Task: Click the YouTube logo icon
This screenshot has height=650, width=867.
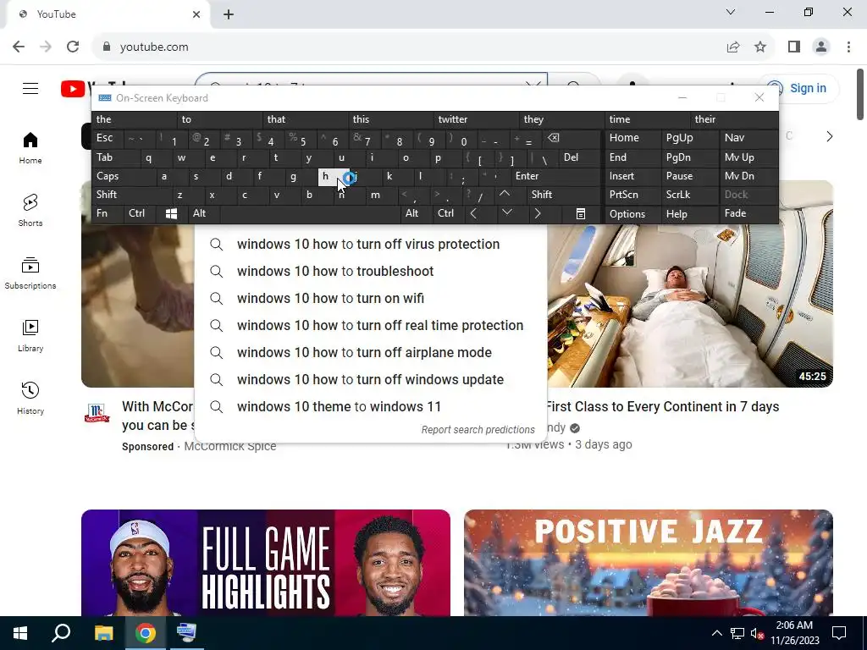Action: 73,88
